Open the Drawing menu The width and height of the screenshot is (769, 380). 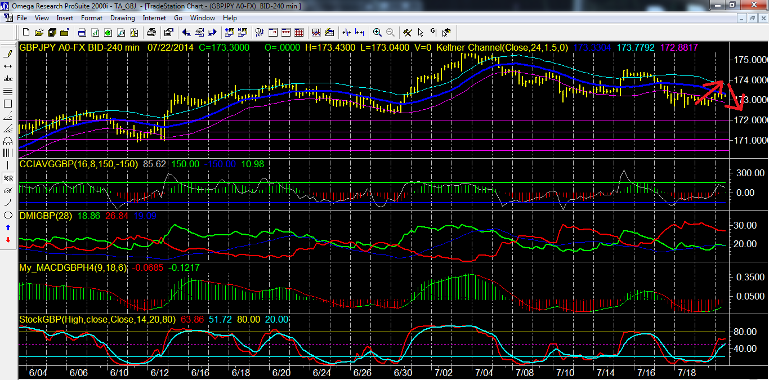point(122,18)
